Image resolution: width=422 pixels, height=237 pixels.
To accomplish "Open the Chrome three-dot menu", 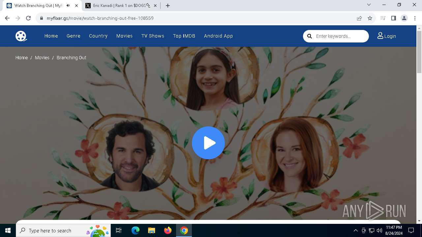I will point(414,18).
